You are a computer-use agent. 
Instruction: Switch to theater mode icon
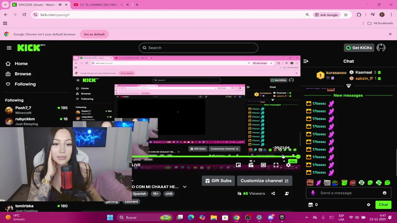tap(263, 165)
